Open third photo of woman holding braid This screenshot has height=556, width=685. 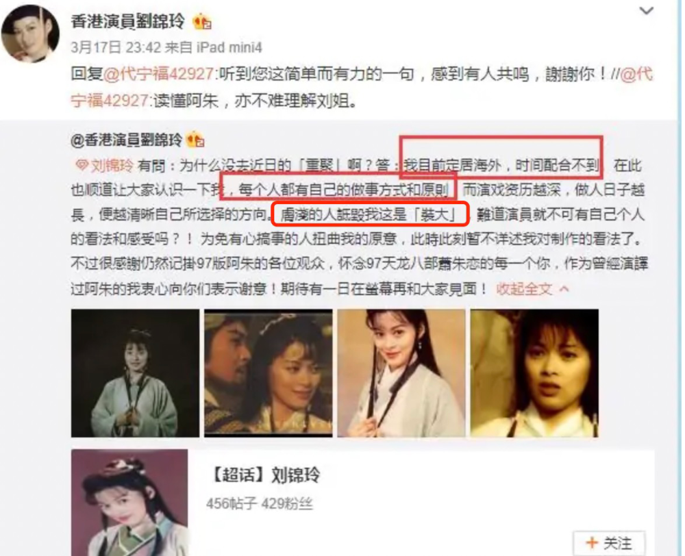(x=401, y=373)
